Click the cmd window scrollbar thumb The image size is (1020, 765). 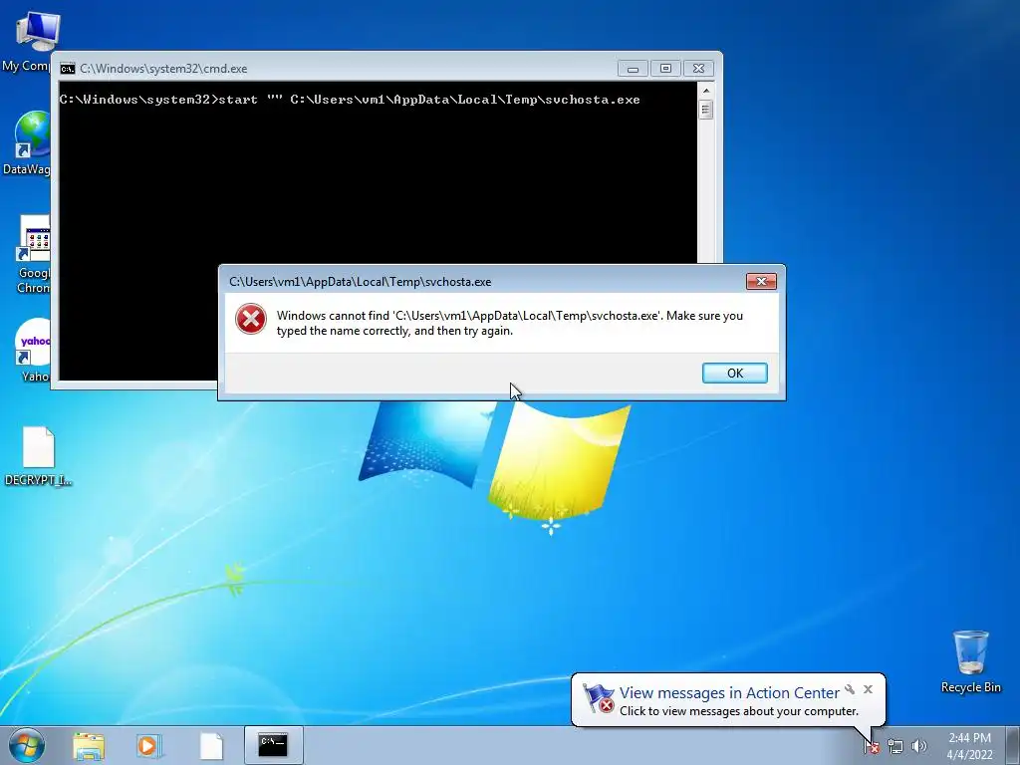pyautogui.click(x=706, y=110)
